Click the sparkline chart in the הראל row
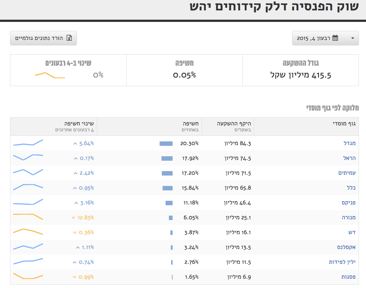 (28, 157)
